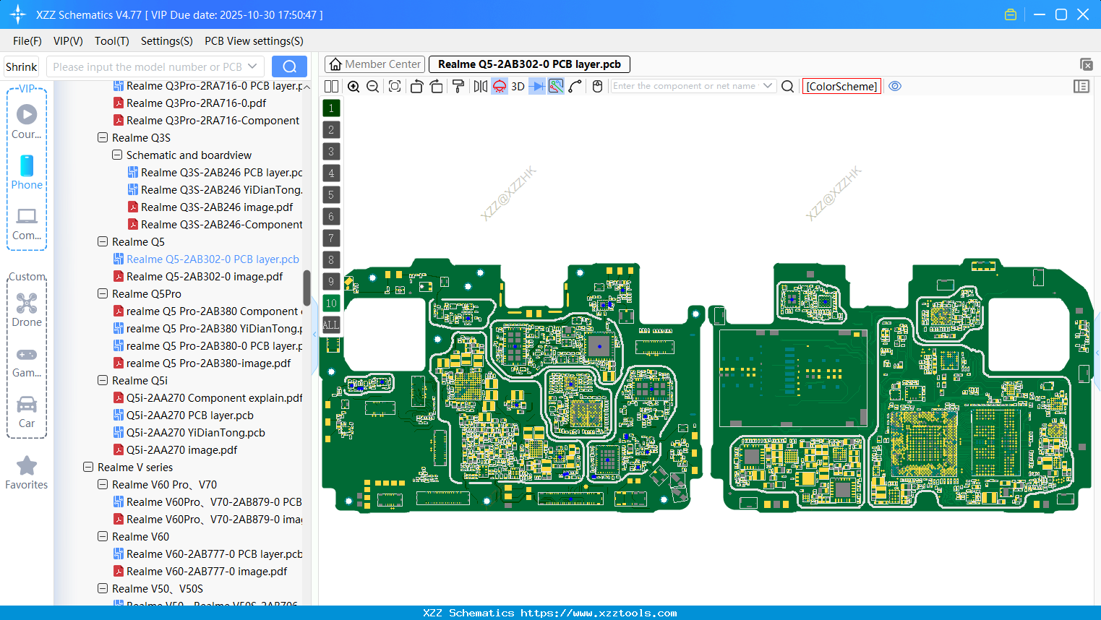This screenshot has height=620, width=1101.
Task: Open the Courses sidebar category
Action: pyautogui.click(x=27, y=122)
